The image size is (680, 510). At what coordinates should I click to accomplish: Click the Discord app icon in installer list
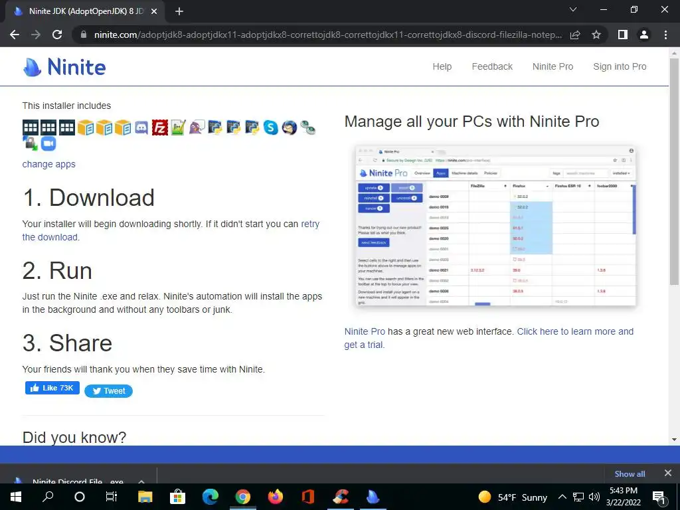click(x=141, y=127)
